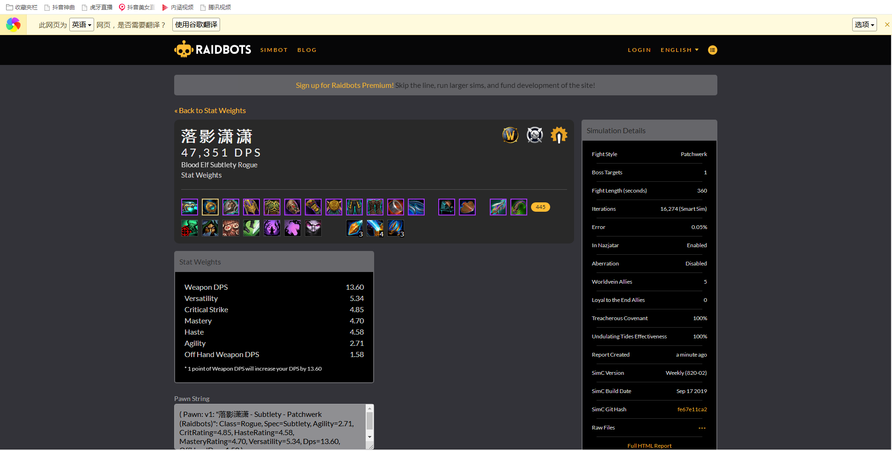Select the red crosshair talent icon
892x451 pixels.
[190, 228]
